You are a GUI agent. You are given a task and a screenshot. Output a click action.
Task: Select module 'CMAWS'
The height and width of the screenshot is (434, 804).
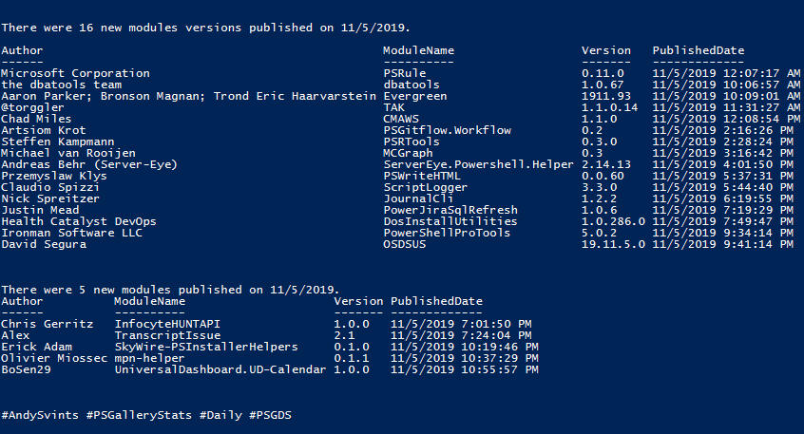(x=401, y=119)
